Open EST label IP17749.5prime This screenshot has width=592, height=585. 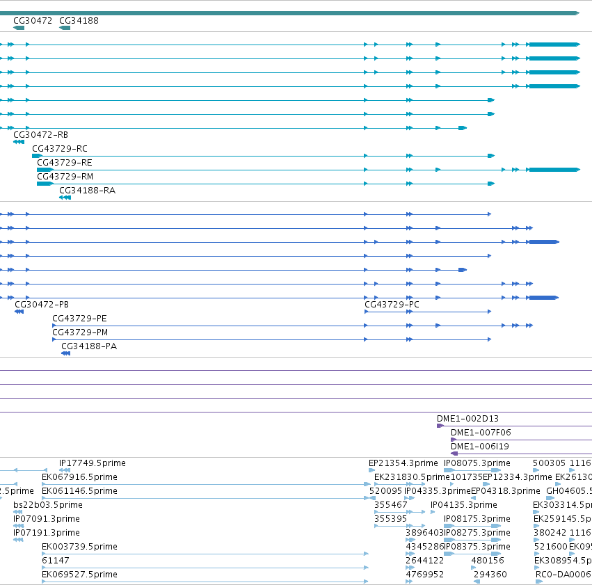(93, 463)
